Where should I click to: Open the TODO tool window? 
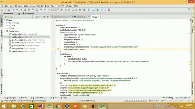[x=64, y=98]
